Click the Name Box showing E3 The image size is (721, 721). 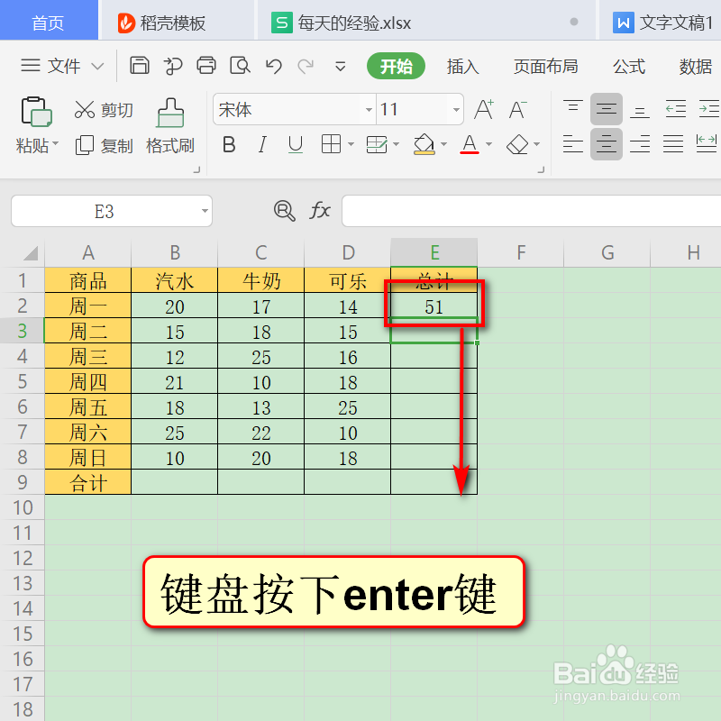point(104,211)
